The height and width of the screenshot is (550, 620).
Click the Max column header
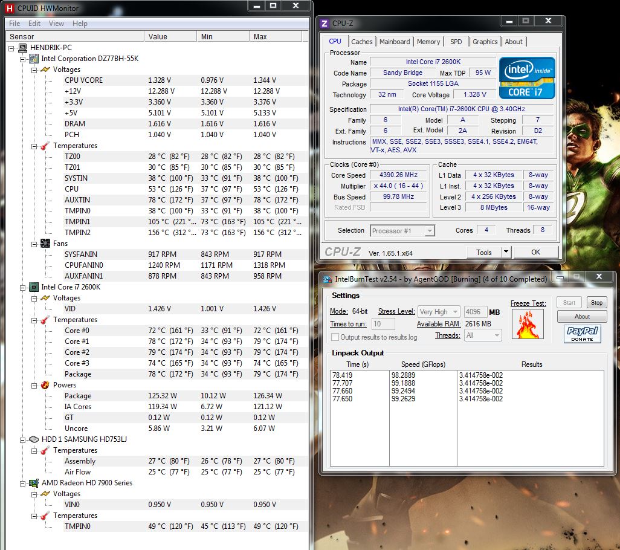coord(275,36)
